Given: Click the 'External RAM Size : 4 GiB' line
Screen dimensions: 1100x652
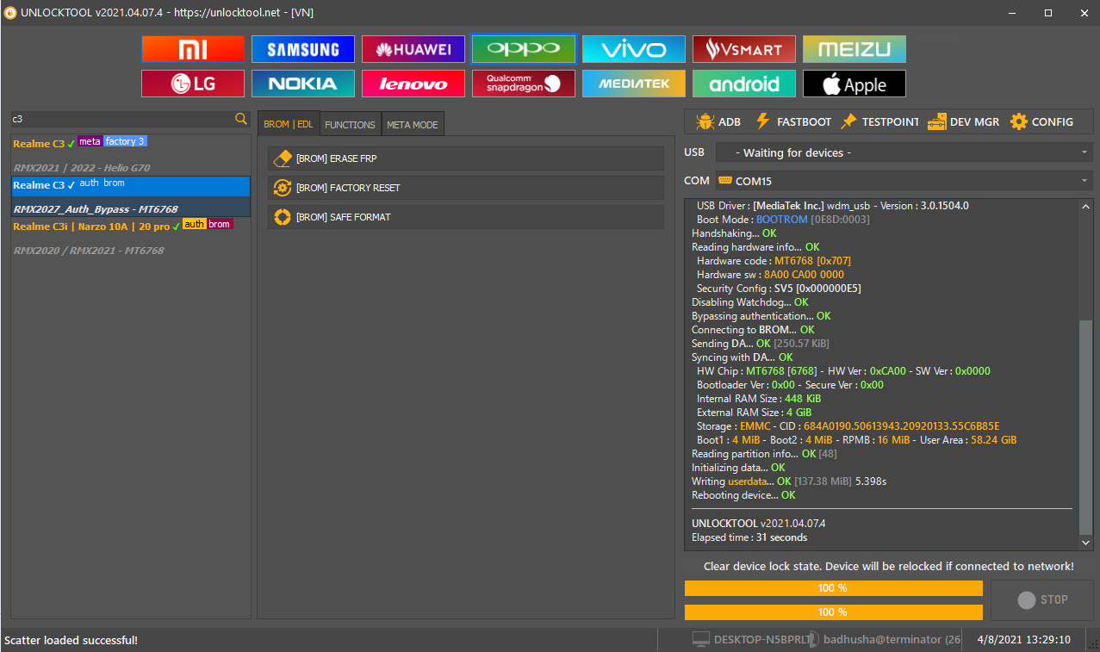Looking at the screenshot, I should [756, 413].
